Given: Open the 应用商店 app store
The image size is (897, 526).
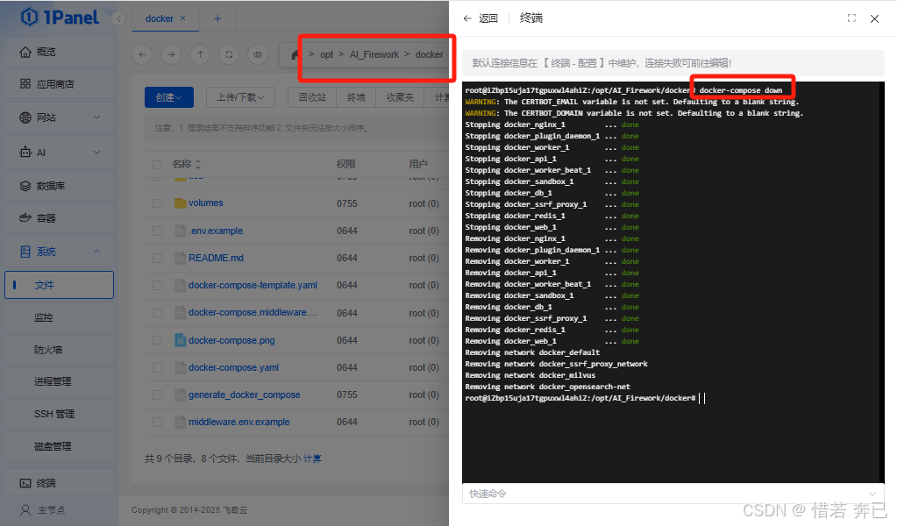Looking at the screenshot, I should click(x=59, y=84).
